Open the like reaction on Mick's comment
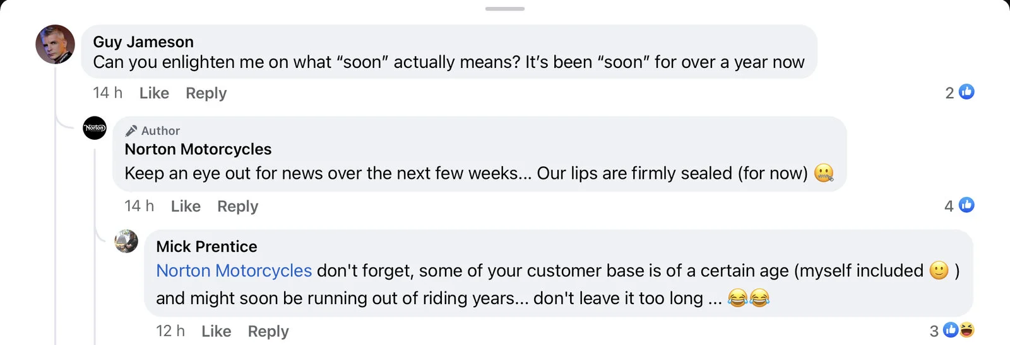Viewport: 1010px width, 345px height. pos(951,330)
